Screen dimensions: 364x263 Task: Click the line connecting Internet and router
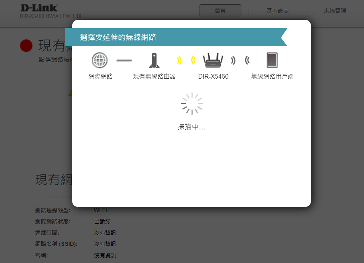click(124, 60)
